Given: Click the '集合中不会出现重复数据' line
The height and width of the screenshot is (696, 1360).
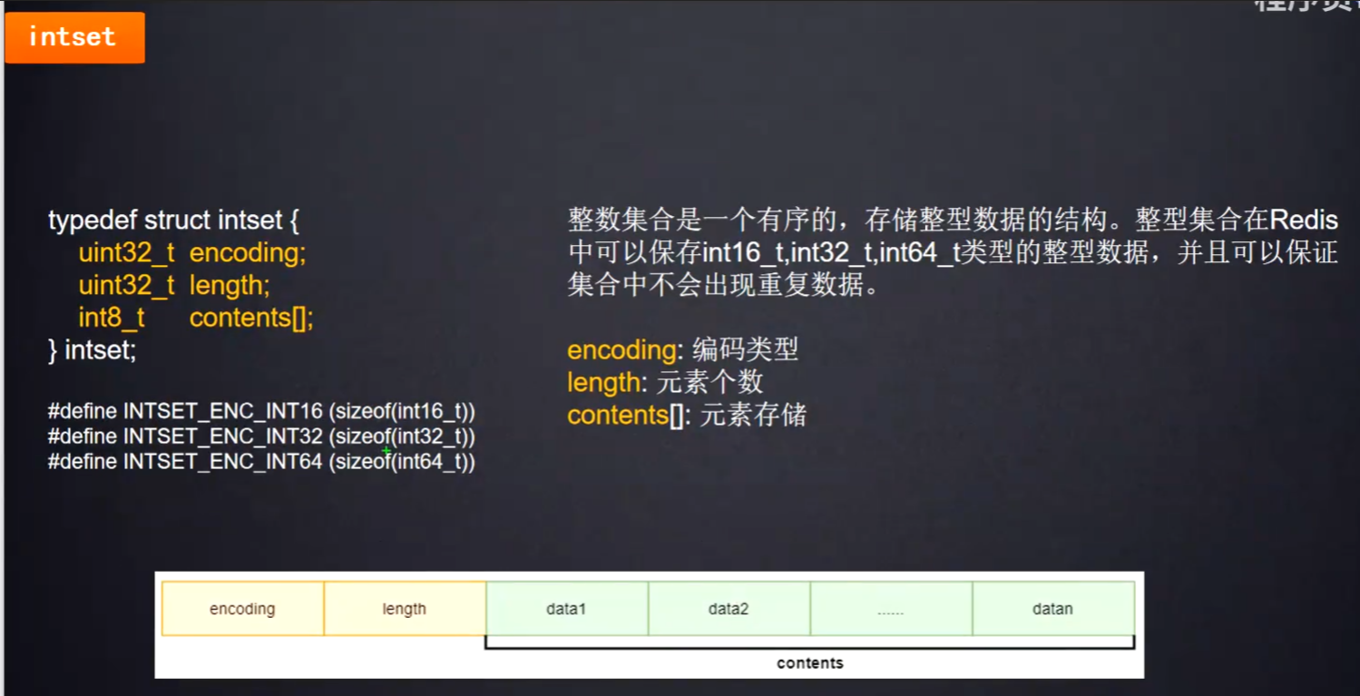Looking at the screenshot, I should click(724, 286).
